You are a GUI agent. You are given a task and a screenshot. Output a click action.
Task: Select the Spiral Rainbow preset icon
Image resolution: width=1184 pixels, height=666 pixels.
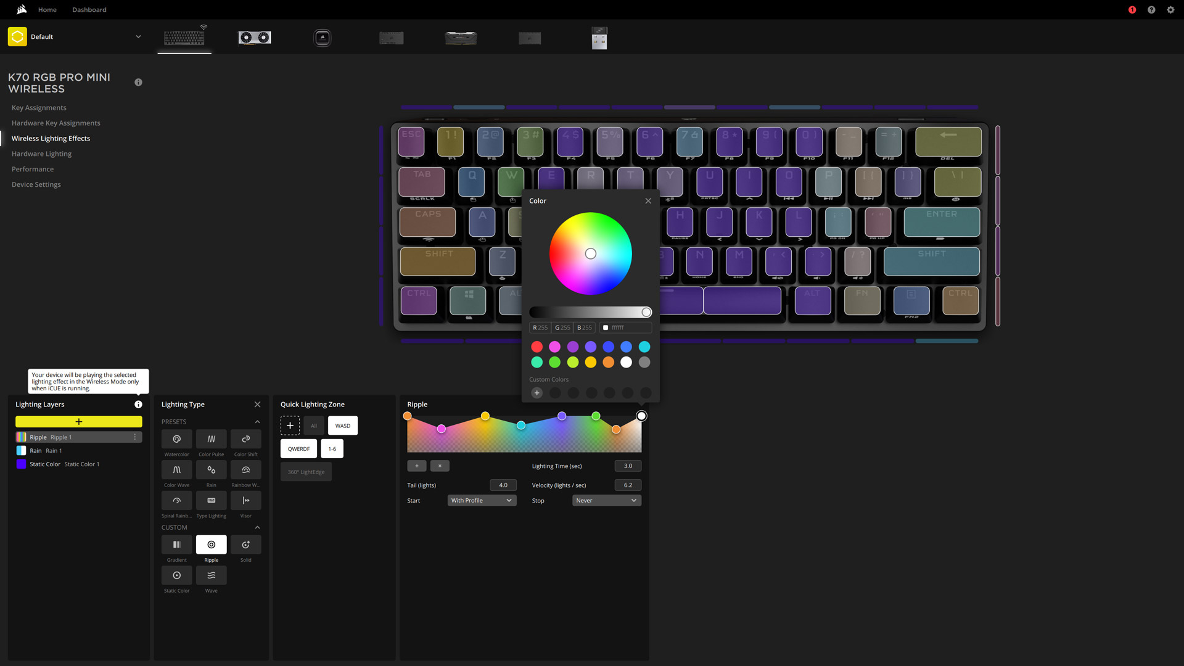[x=176, y=501]
